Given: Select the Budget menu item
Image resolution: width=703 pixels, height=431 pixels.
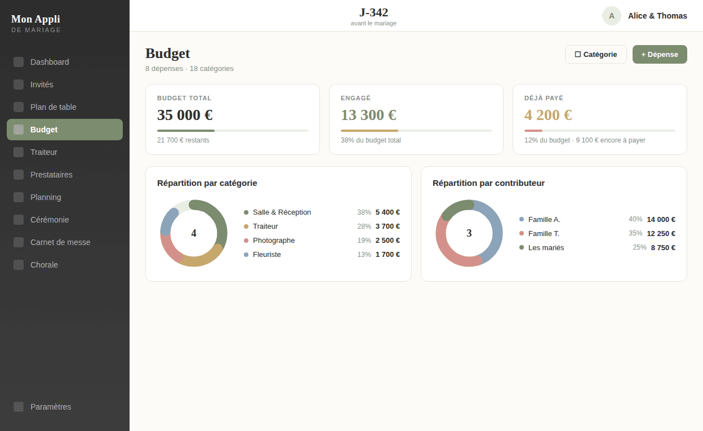Looking at the screenshot, I should click(x=44, y=130).
